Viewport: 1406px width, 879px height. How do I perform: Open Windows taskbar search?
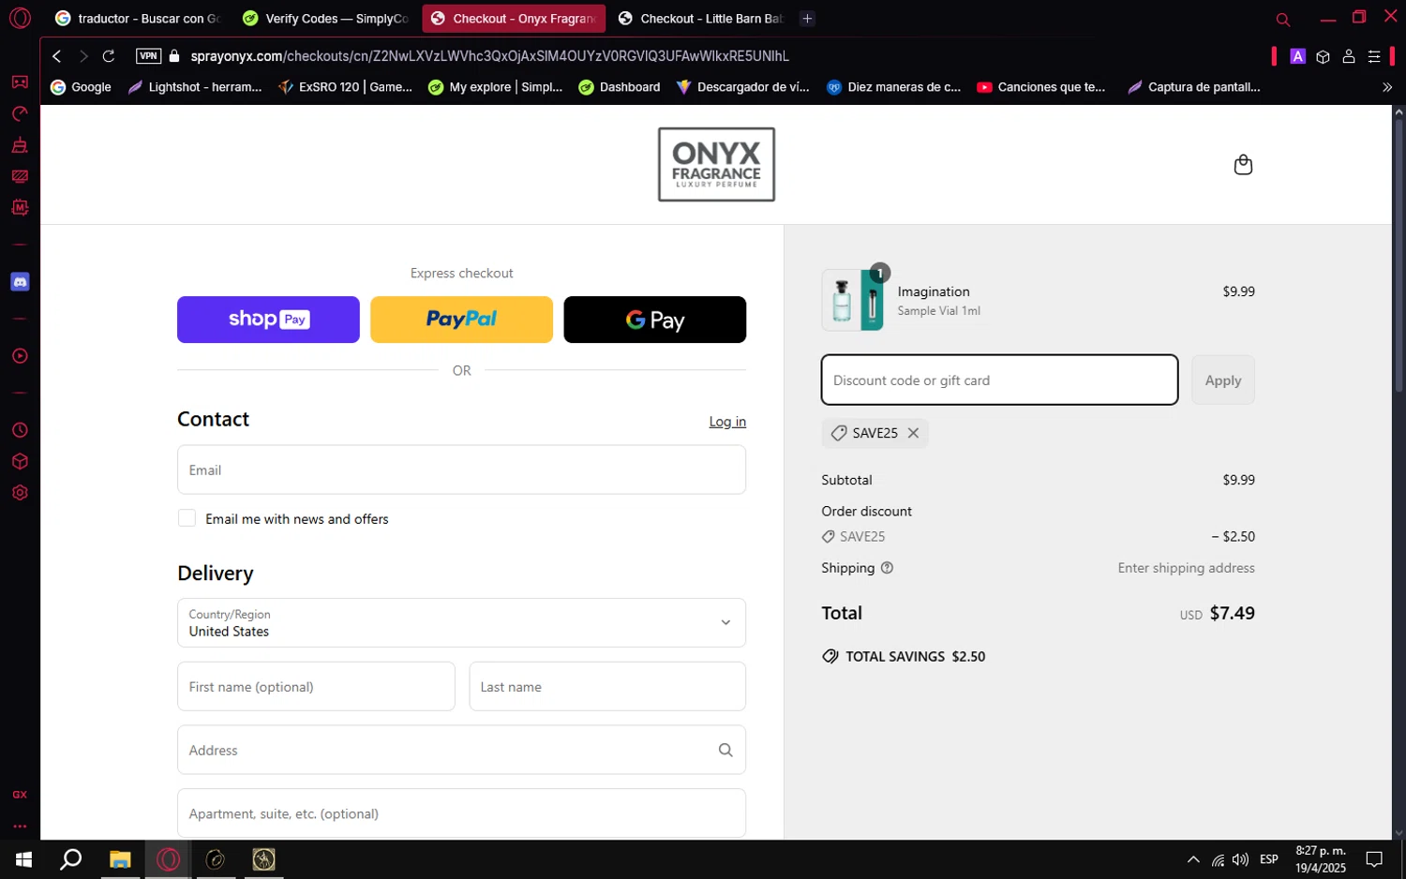71,859
